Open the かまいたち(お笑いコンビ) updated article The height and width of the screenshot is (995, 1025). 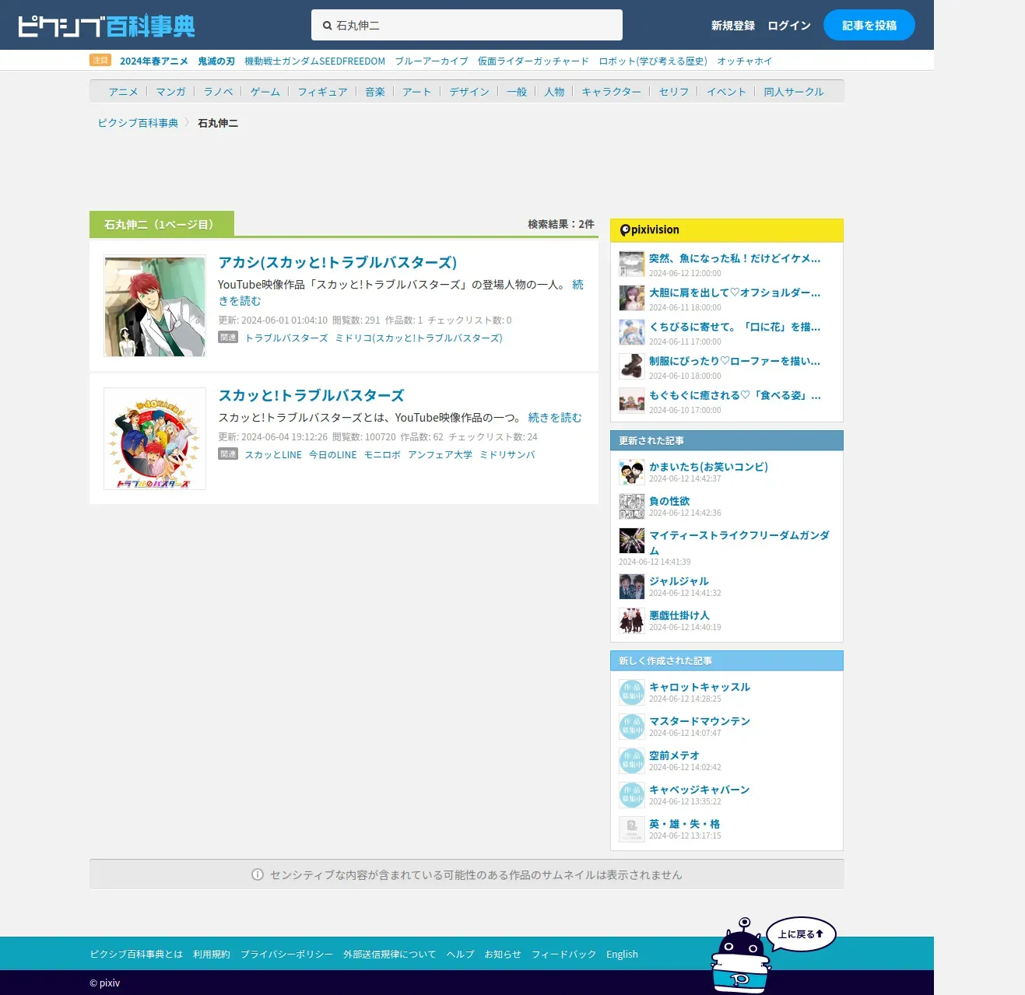coord(709,467)
